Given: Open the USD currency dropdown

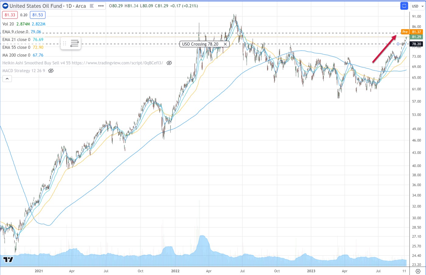Looking at the screenshot, I should click(418, 6).
